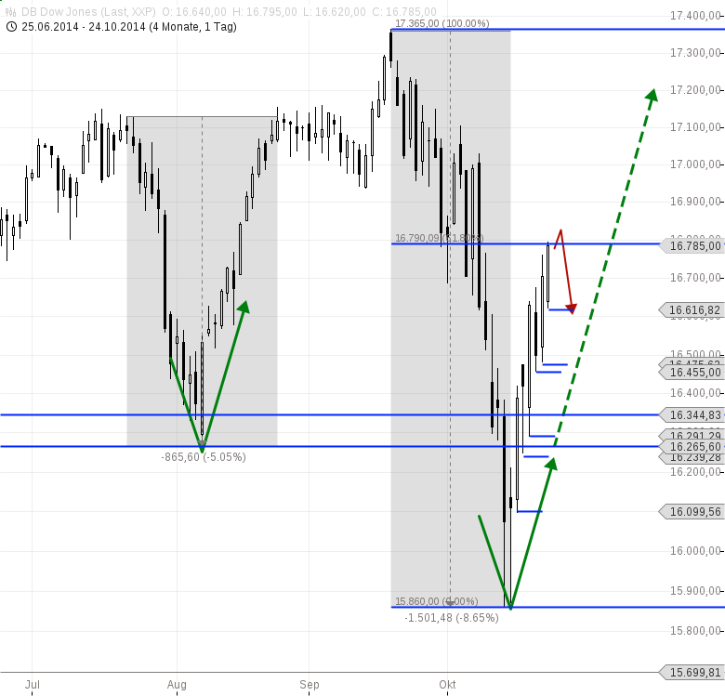Click the -1.501,48 (-8.65%) measurement label
Image resolution: width=725 pixels, height=696 pixels.
point(452,617)
